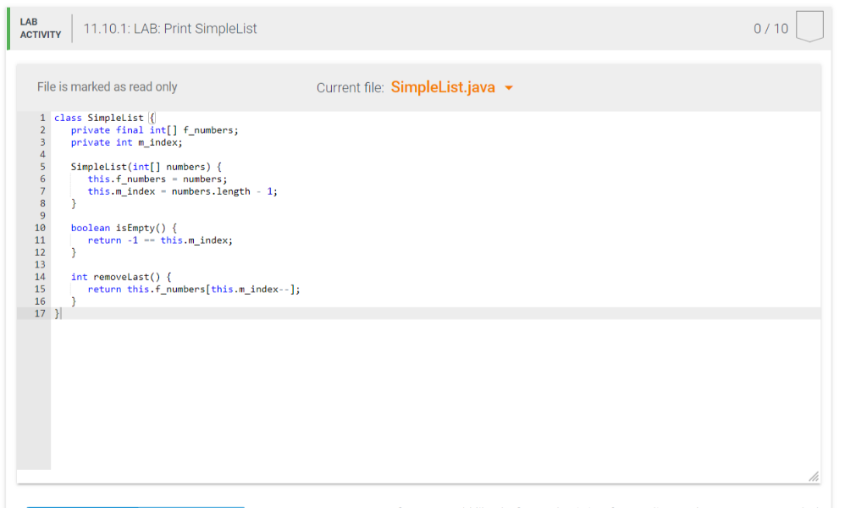The width and height of the screenshot is (867, 508).
Task: Click code line 'this.f_numbers = numbers;'
Action: 157,179
